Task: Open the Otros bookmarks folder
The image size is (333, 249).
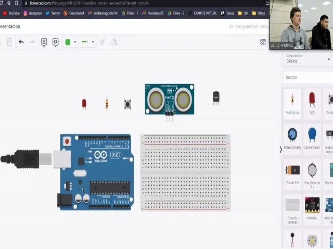Action: click(259, 13)
